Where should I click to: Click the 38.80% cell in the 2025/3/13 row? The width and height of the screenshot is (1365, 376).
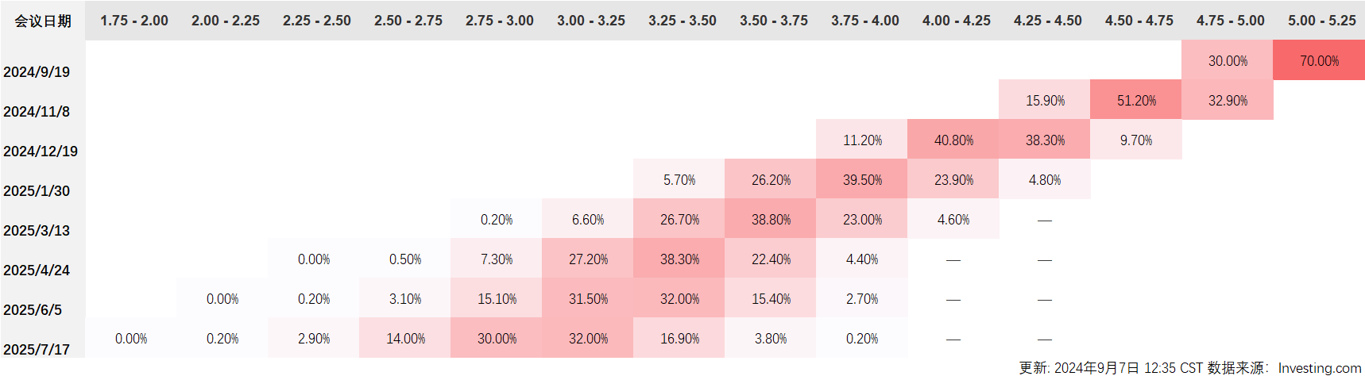771,220
